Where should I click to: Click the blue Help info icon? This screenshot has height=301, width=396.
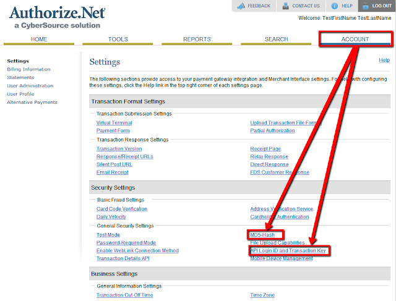pyautogui.click(x=335, y=6)
